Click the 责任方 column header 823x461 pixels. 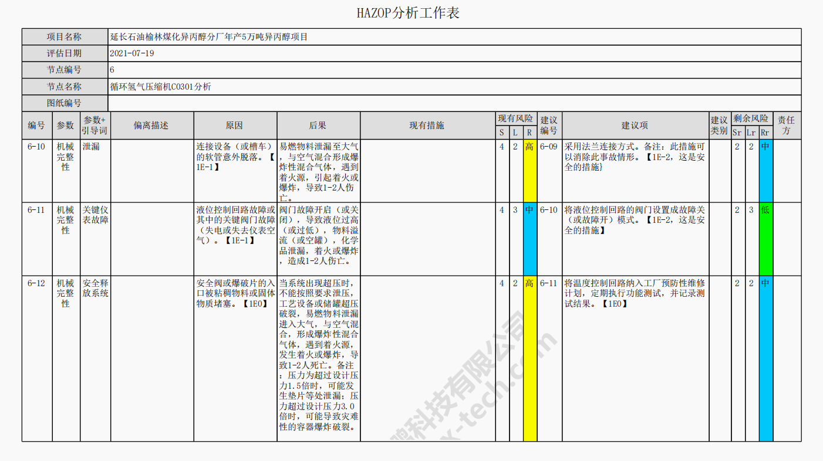pyautogui.click(x=787, y=126)
